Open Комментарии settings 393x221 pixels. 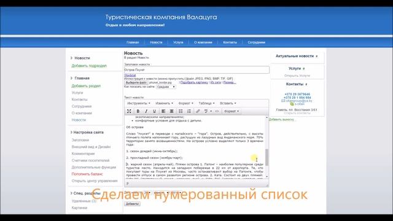[83, 153]
